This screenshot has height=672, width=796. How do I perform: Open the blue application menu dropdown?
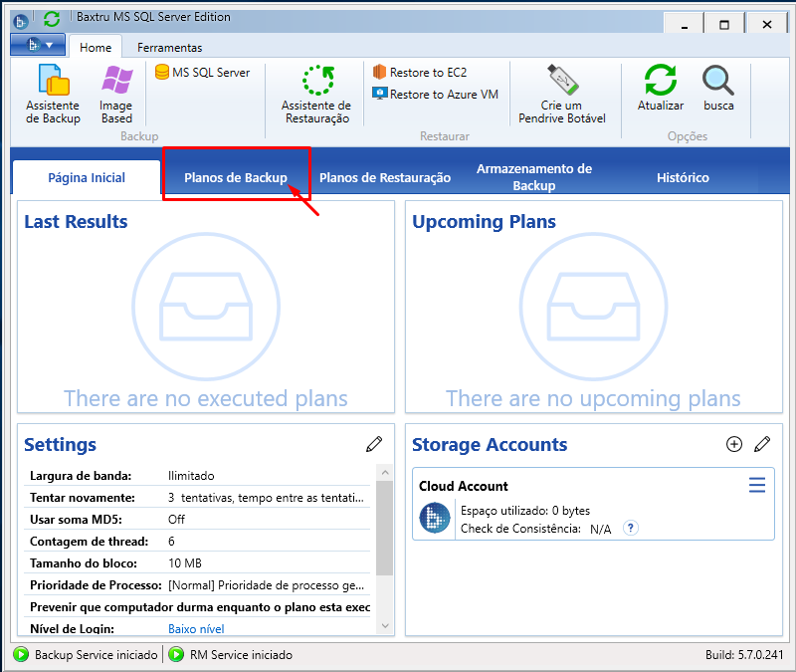pyautogui.click(x=38, y=45)
